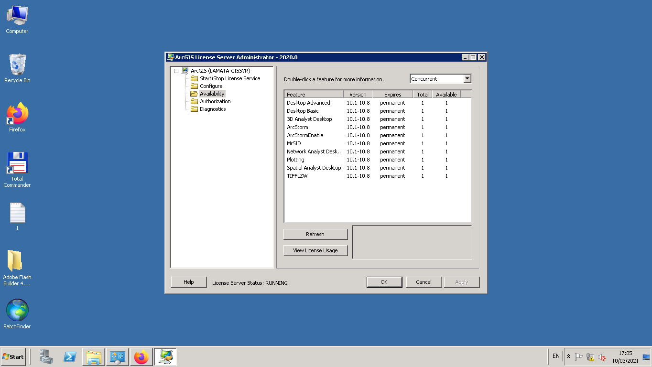The image size is (652, 367).
Task: Open the Concurrent license type dropdown
Action: tap(467, 79)
